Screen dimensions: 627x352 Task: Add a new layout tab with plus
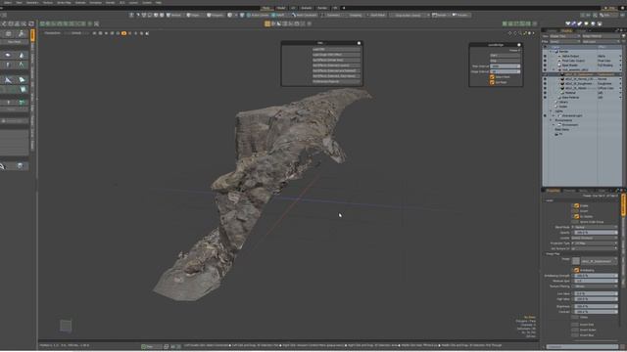click(344, 8)
